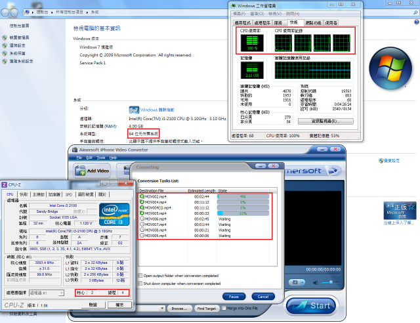Click the Control Panel back navigation arrow
The height and width of the screenshot is (323, 420).
coord(5,12)
